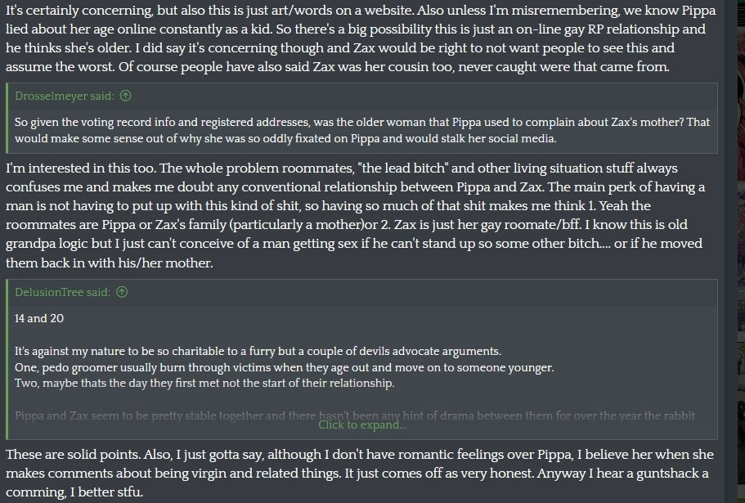
Task: Click the Drosselmeyer quote text about voting records
Action: click(x=362, y=130)
